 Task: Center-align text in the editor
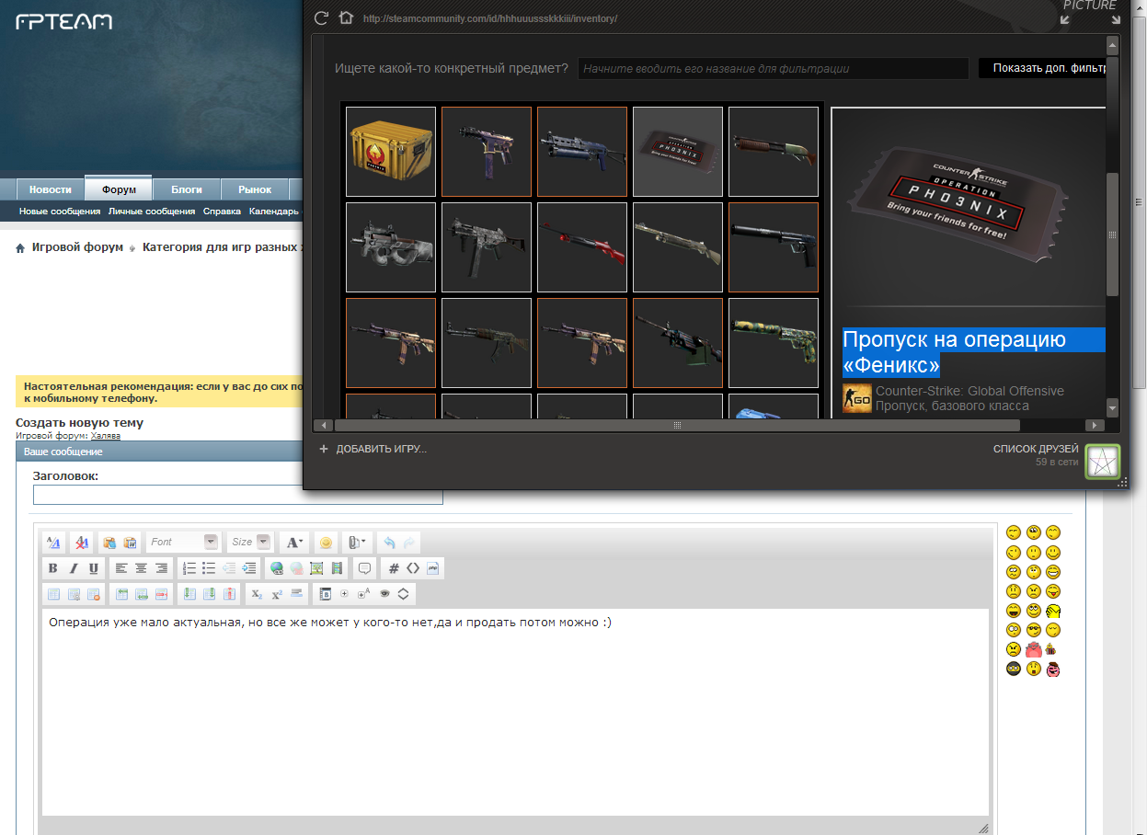[141, 568]
